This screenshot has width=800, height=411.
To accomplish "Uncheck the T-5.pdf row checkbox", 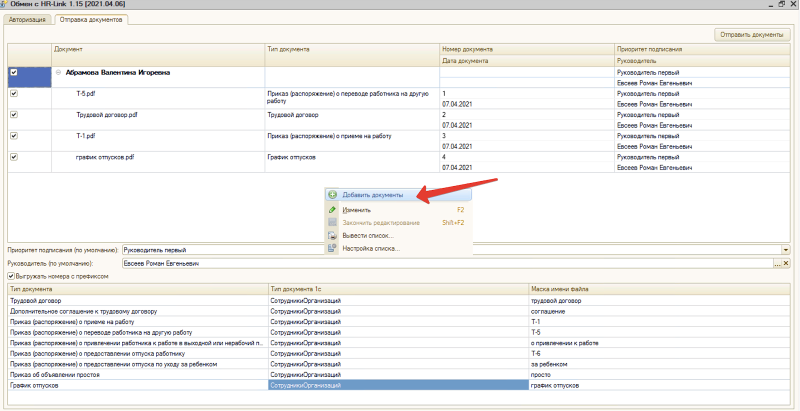I will tap(14, 93).
